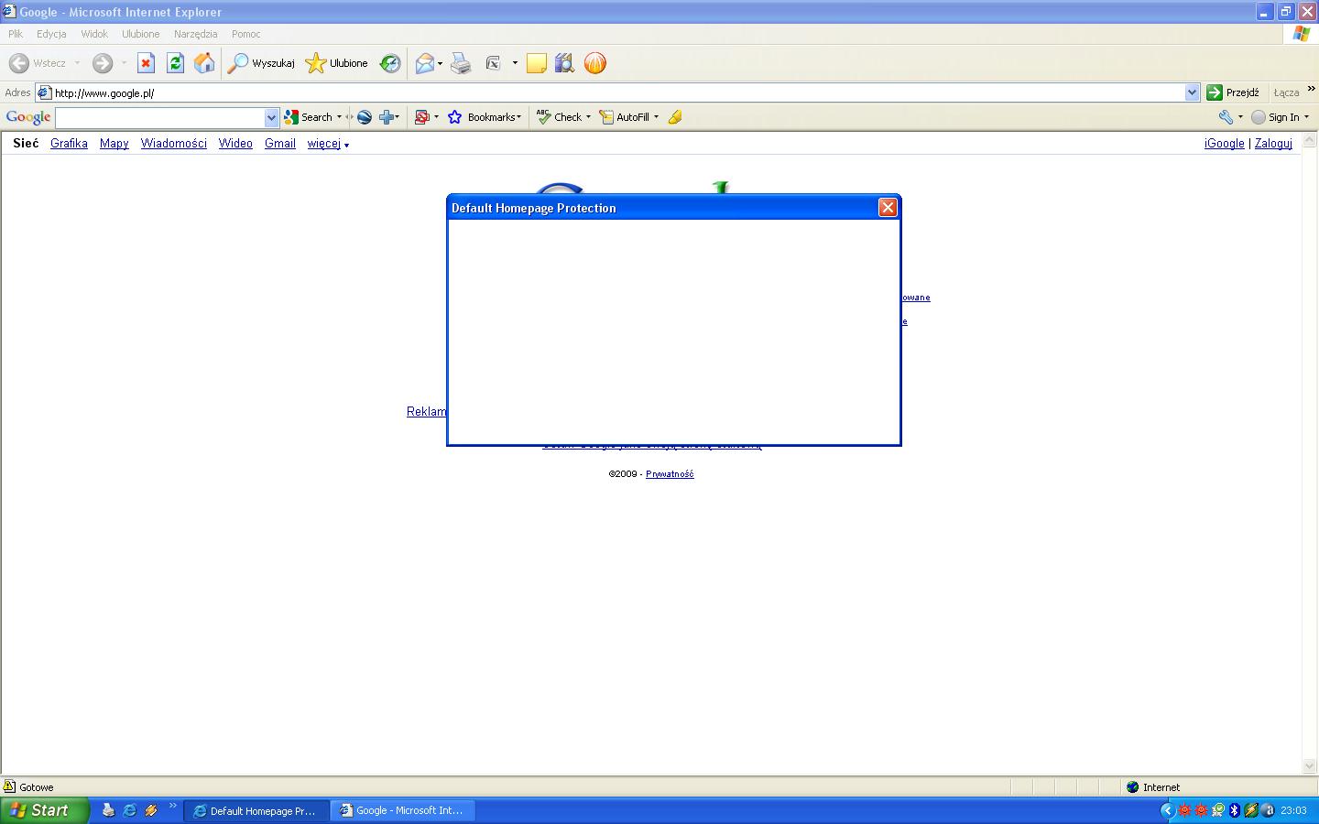
Task: Open the yellow note icon in toolbar
Action: (537, 63)
